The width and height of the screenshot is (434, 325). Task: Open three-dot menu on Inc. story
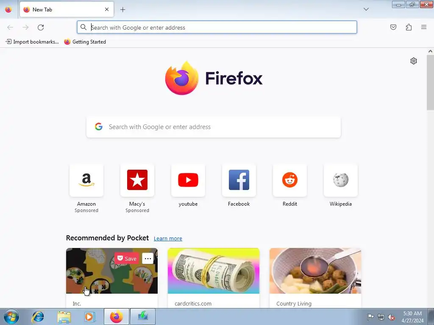[x=148, y=259]
